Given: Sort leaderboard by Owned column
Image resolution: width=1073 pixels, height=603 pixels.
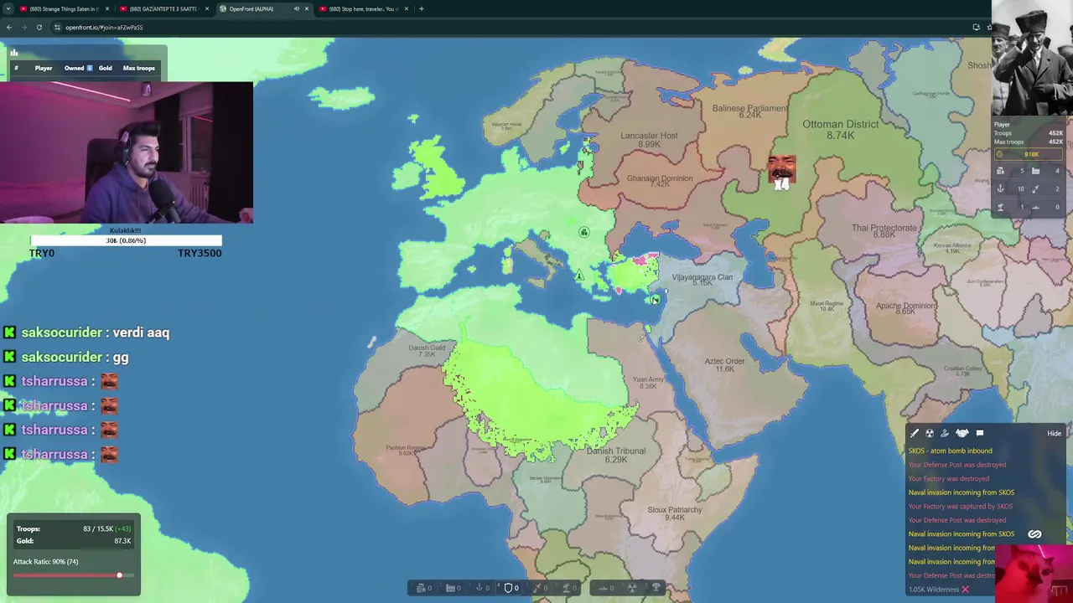Looking at the screenshot, I should (77, 68).
